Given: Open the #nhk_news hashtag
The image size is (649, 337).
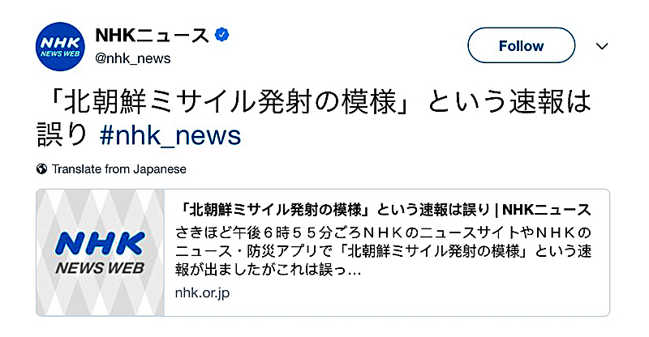Looking at the screenshot, I should [170, 135].
